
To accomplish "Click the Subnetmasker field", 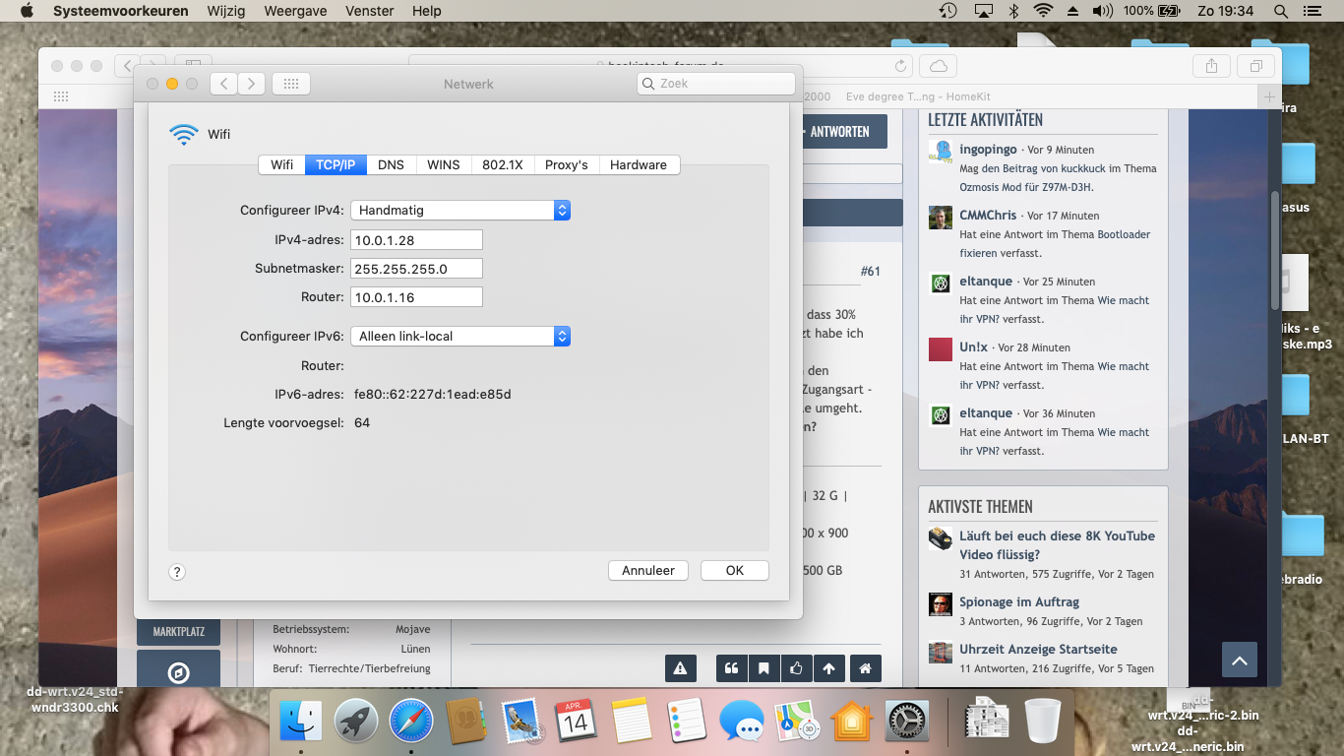I will click(416, 269).
